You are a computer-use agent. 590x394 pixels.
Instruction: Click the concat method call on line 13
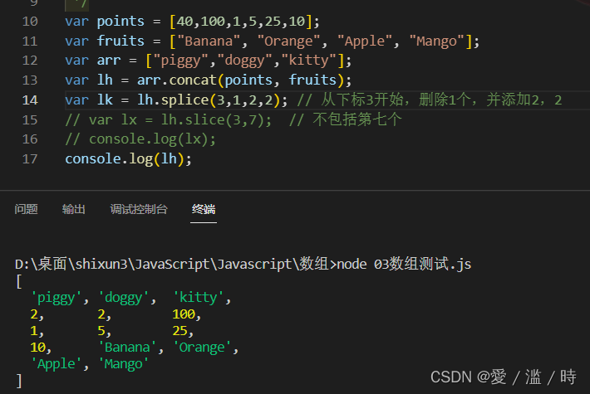pyautogui.click(x=193, y=80)
